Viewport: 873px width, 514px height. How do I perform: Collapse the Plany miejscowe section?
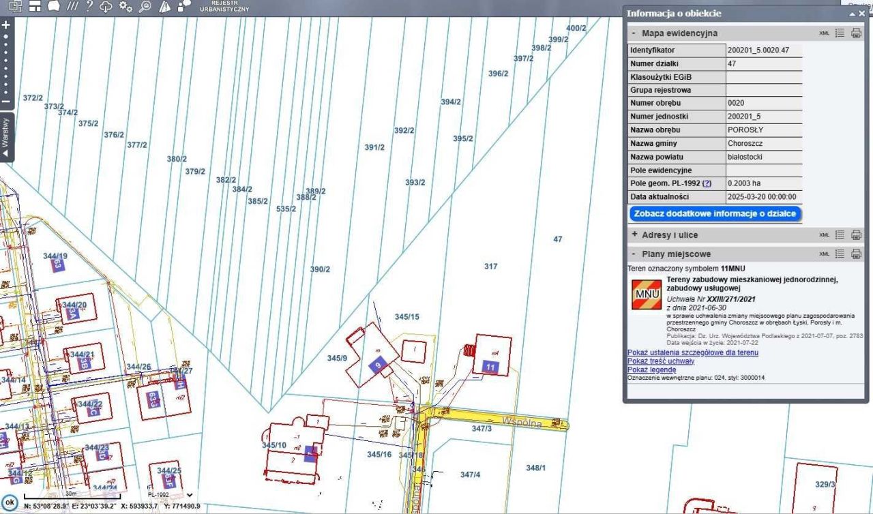tap(634, 254)
